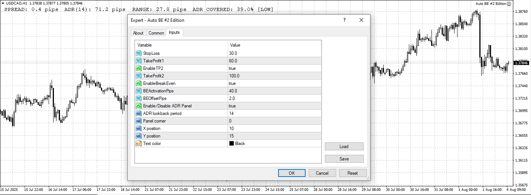Image resolution: width=531 pixels, height=195 pixels.
Task: Click the ADR lookback period integer icon
Action: pos(138,113)
